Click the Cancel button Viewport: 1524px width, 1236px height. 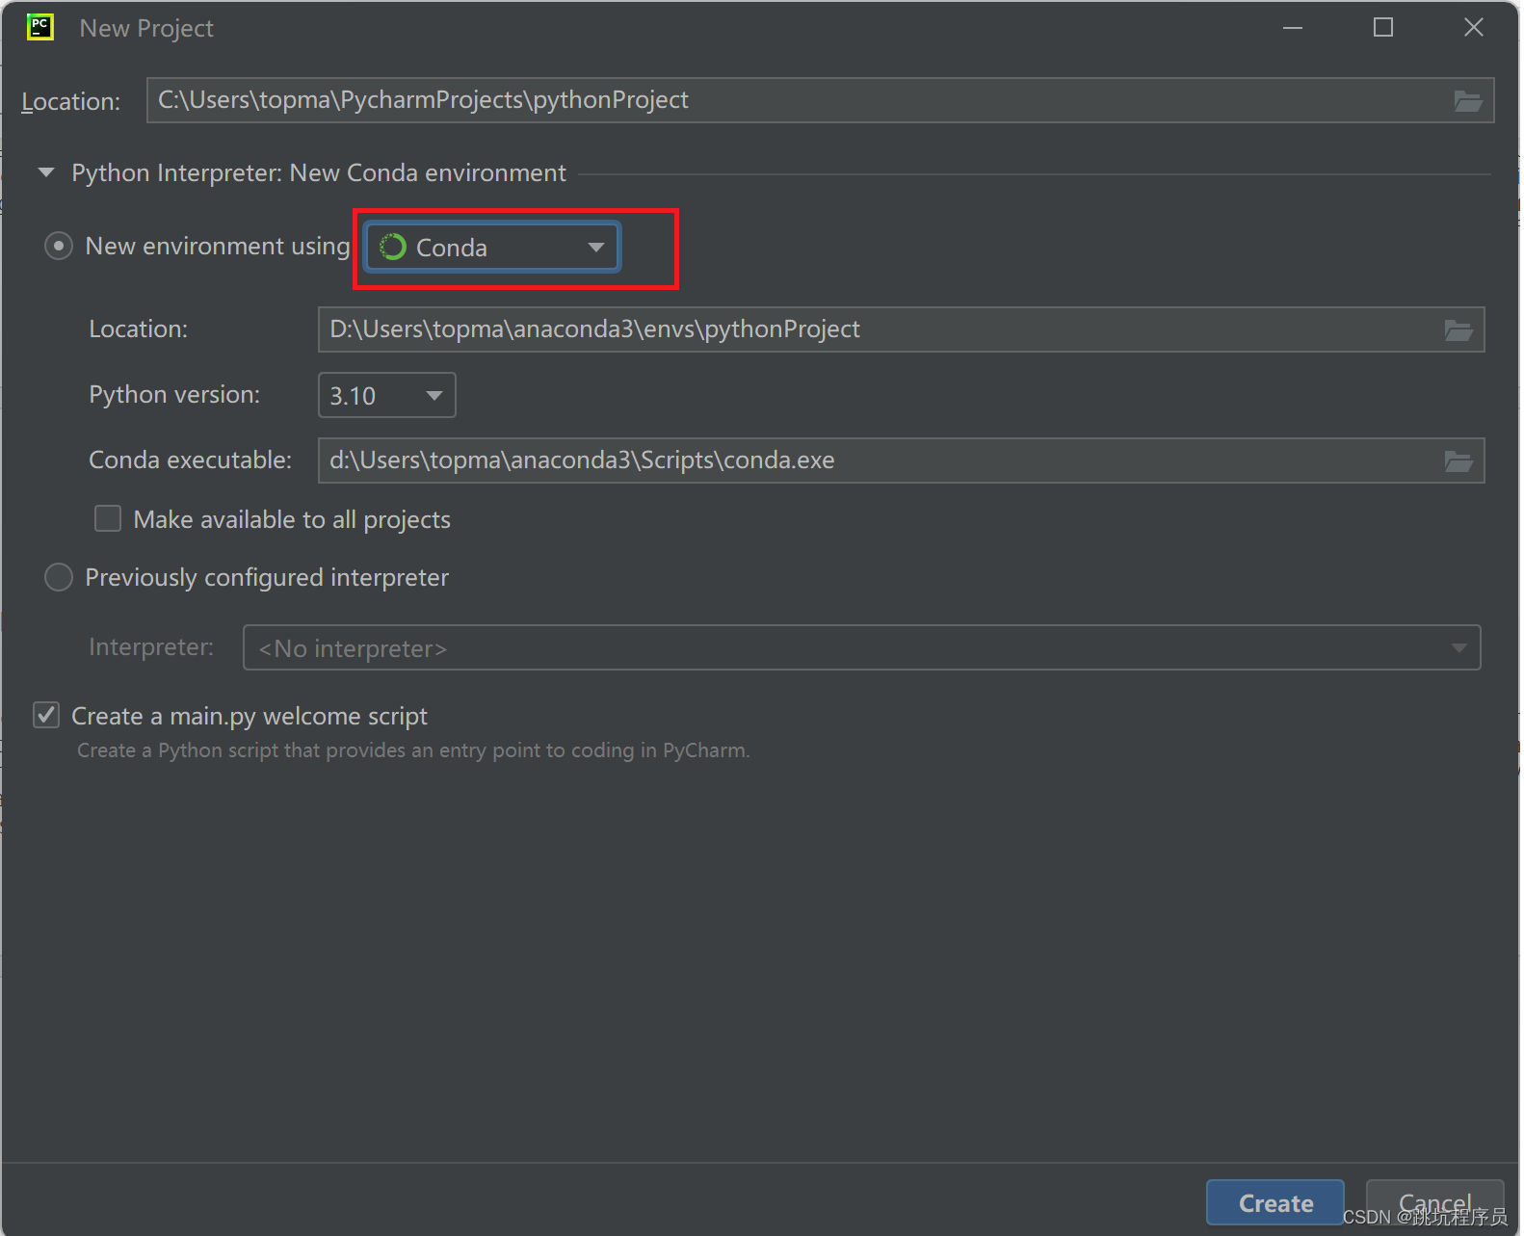click(1434, 1203)
